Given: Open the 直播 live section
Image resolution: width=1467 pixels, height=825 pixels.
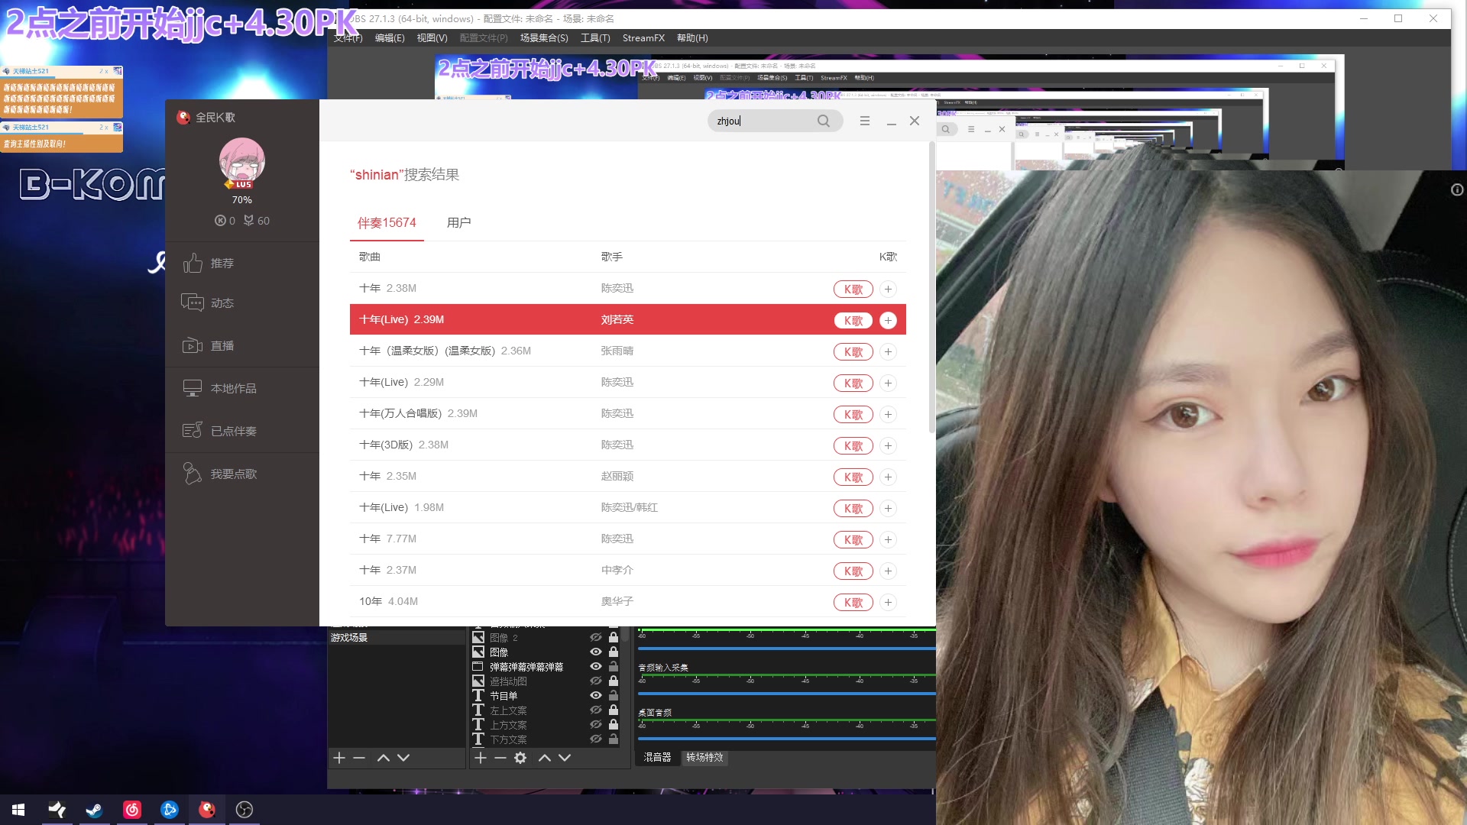Looking at the screenshot, I should point(222,345).
